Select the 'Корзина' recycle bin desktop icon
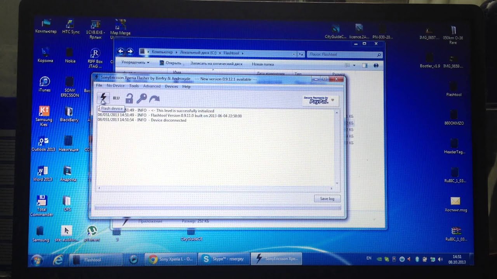Screen dimensions: 497x279 click(45, 55)
